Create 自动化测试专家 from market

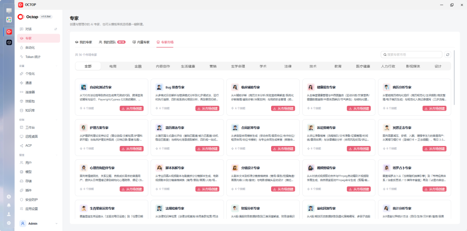click(x=131, y=108)
